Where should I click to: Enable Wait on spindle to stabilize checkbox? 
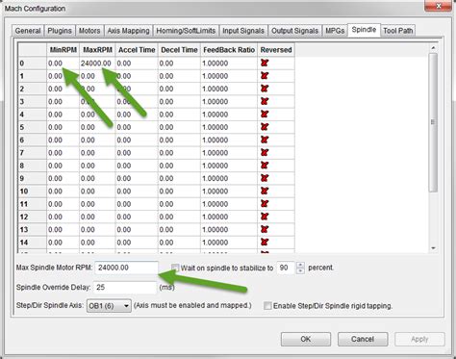tap(175, 268)
